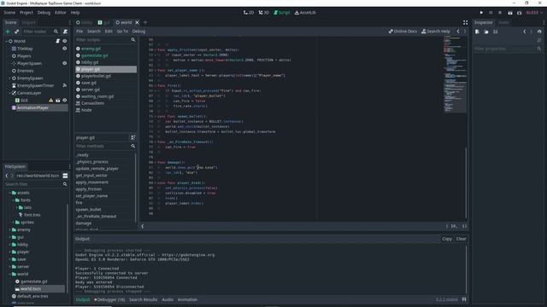Click the signal icon on EnemySpawnTimer node

click(x=65, y=85)
